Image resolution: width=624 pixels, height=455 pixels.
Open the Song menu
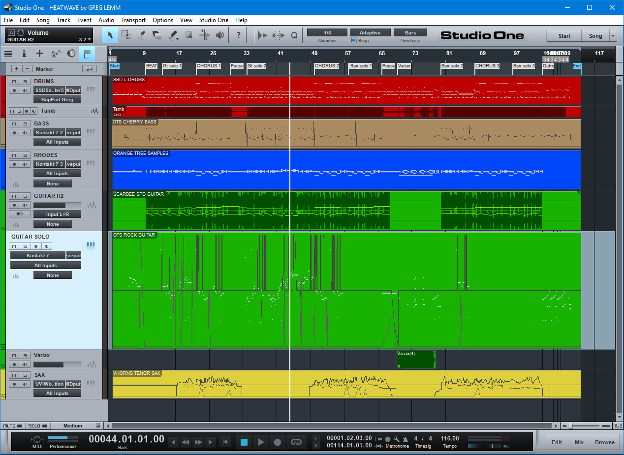[43, 20]
